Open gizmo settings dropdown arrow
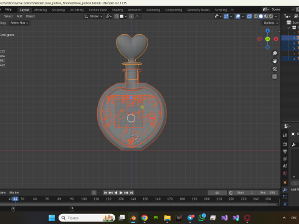The height and width of the screenshot is (224, 299). point(231,16)
